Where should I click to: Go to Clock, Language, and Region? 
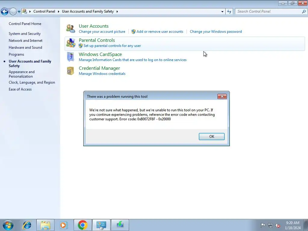point(32,82)
